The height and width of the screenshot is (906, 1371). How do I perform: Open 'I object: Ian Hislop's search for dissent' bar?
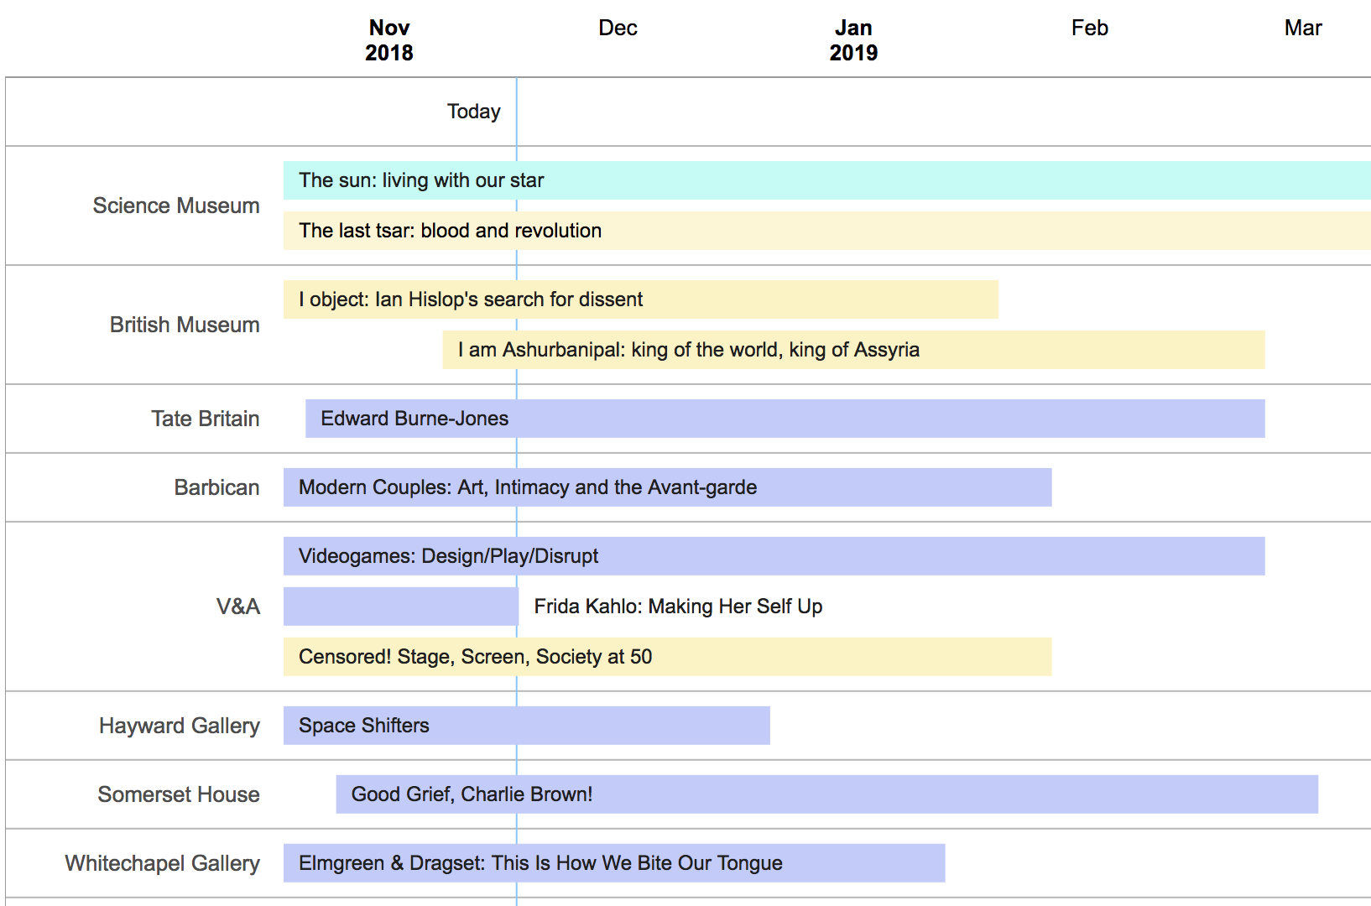tap(641, 299)
